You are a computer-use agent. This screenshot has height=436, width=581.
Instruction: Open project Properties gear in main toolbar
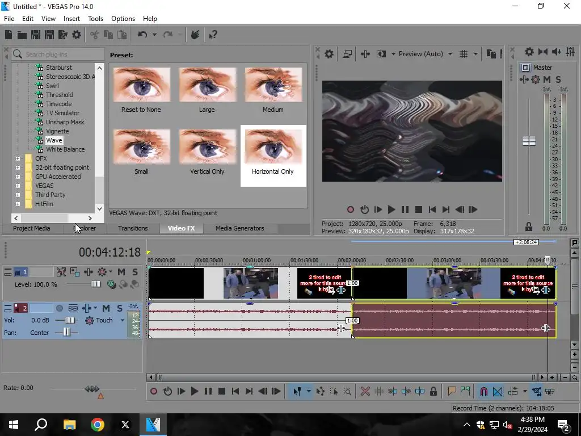(77, 35)
